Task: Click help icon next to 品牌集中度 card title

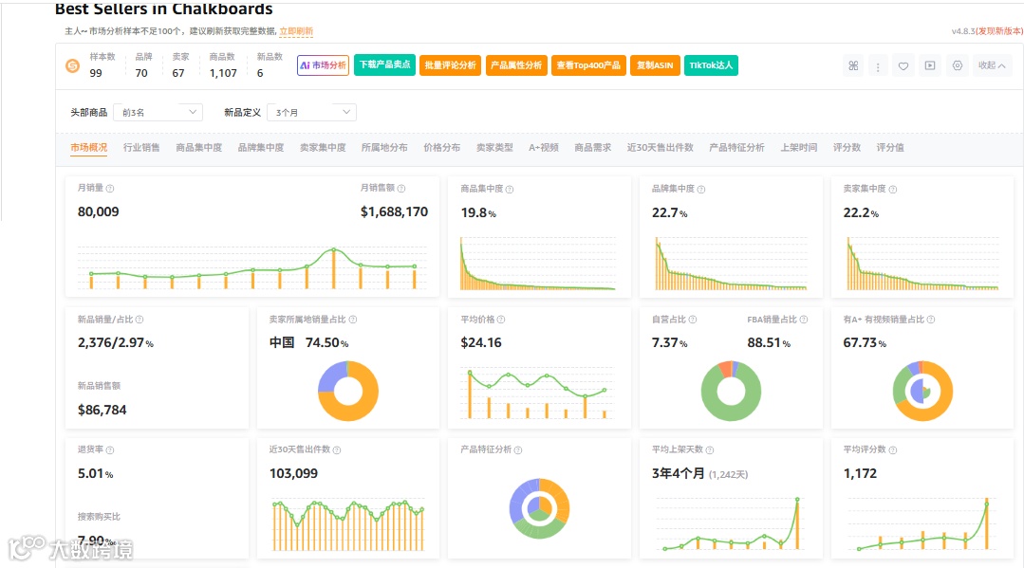Action: pos(700,189)
